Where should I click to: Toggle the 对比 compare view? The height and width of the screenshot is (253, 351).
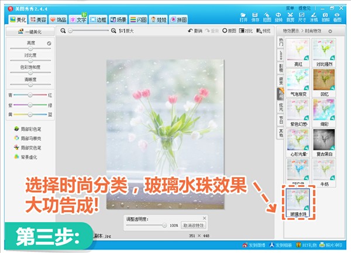(247, 30)
